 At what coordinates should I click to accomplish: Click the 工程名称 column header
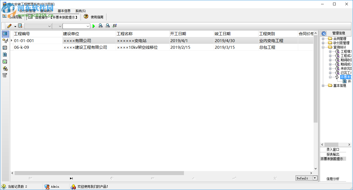(143, 34)
